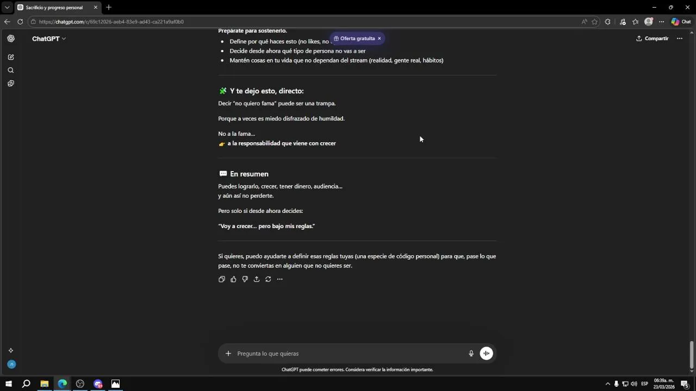
Task: Click the browser address bar URL
Action: pyautogui.click(x=111, y=22)
